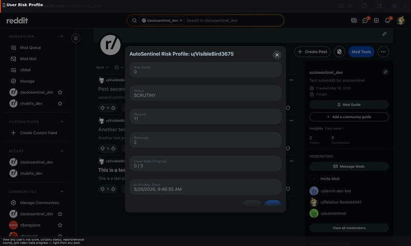Open the user avatar menu
This screenshot has width=411, height=246.
pyautogui.click(x=400, y=20)
